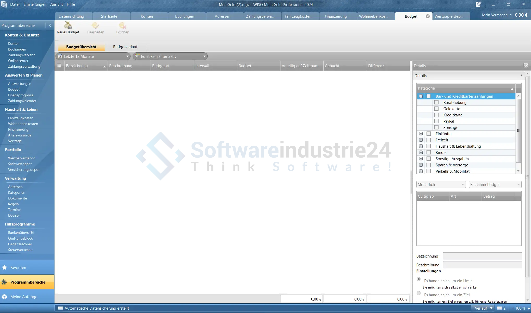Screen dimensions: 531x313
Task: Click the Bezeichnung input field in Details
Action: pos(482,256)
